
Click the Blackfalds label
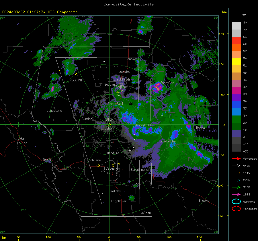pos(122,79)
